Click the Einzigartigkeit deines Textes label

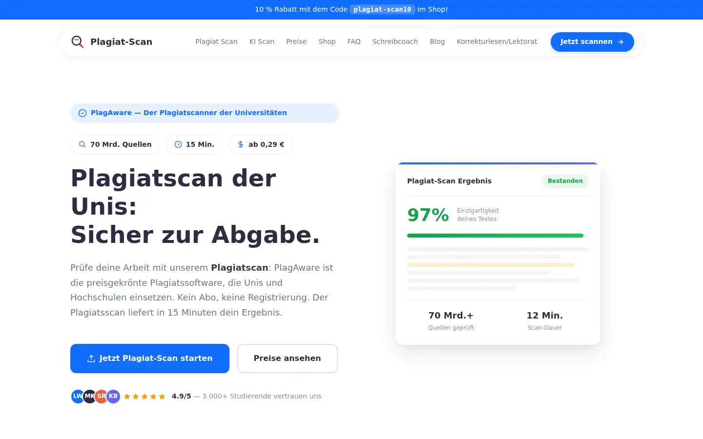(478, 215)
